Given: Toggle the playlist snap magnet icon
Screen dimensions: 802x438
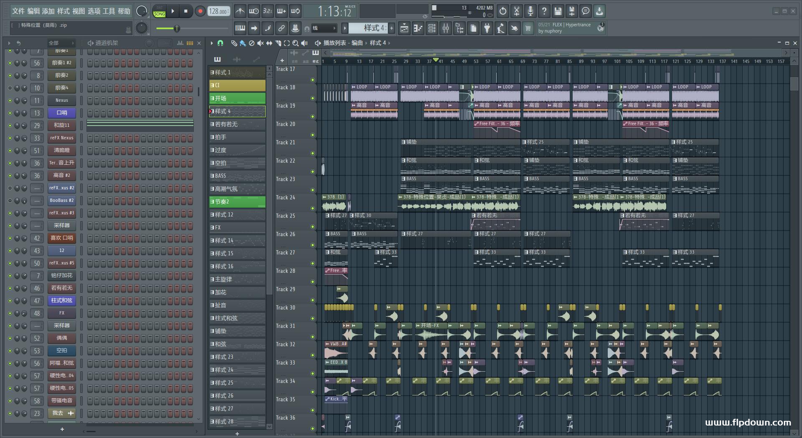Looking at the screenshot, I should pyautogui.click(x=220, y=43).
